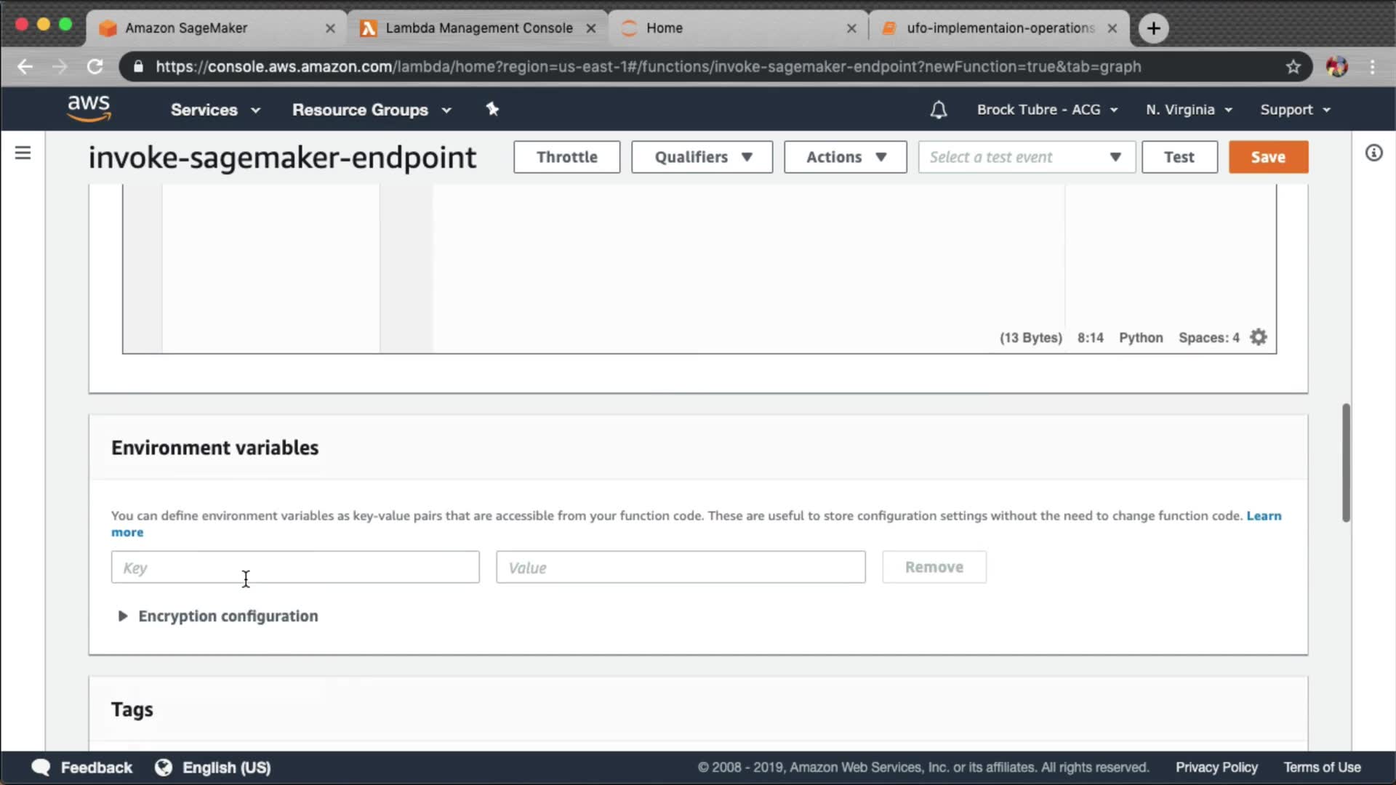Open the Qualifiers dropdown

(702, 157)
